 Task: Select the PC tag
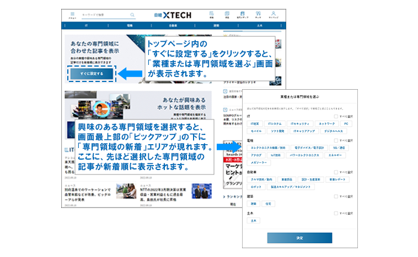pos(346,124)
